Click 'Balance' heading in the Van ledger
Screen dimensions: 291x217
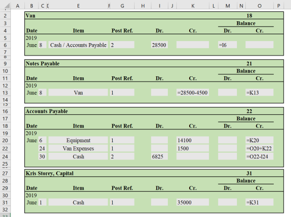(246, 23)
